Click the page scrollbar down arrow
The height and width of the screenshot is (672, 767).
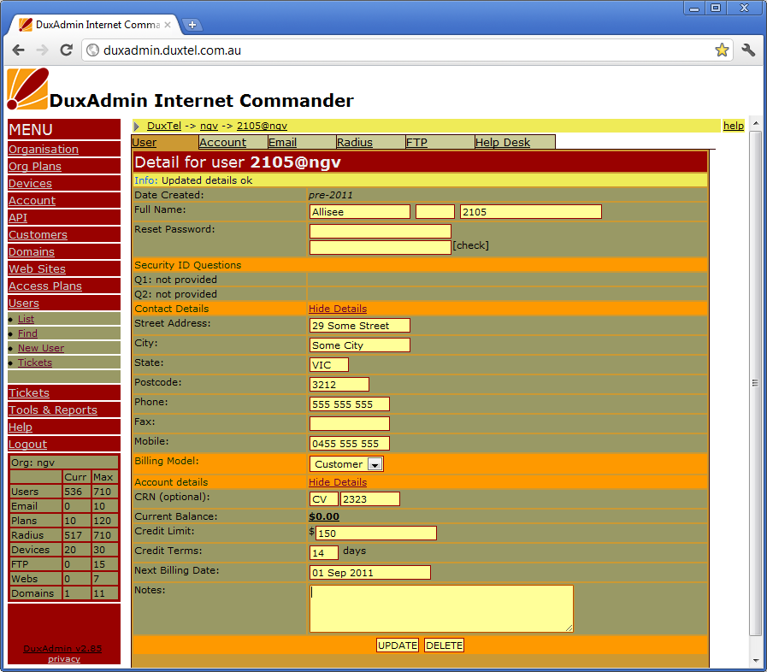[756, 661]
